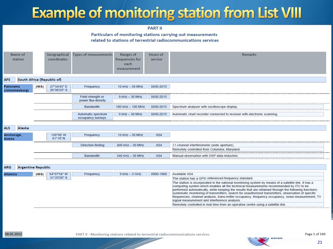Click the paragraph about national monitoring system satellite link
The width and height of the screenshot is (333, 249).
(248, 191)
